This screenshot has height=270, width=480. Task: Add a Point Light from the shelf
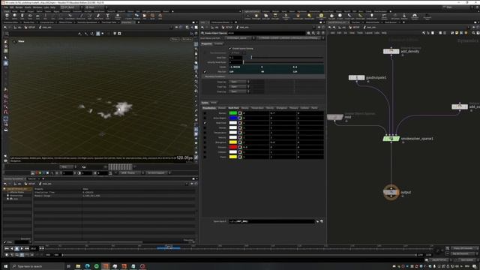click(256, 16)
